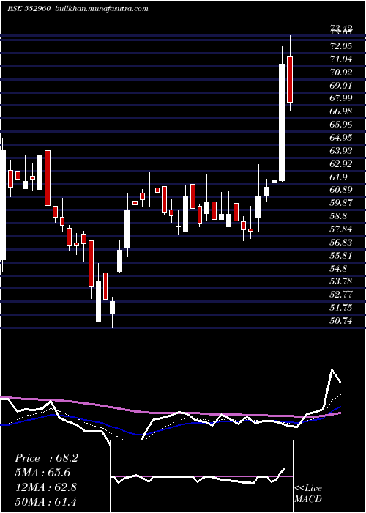
Task: Click the peak of the white indicator line
Action: pos(332,370)
